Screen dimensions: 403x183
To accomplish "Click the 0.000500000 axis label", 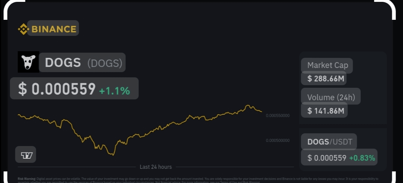I will click(x=278, y=140).
